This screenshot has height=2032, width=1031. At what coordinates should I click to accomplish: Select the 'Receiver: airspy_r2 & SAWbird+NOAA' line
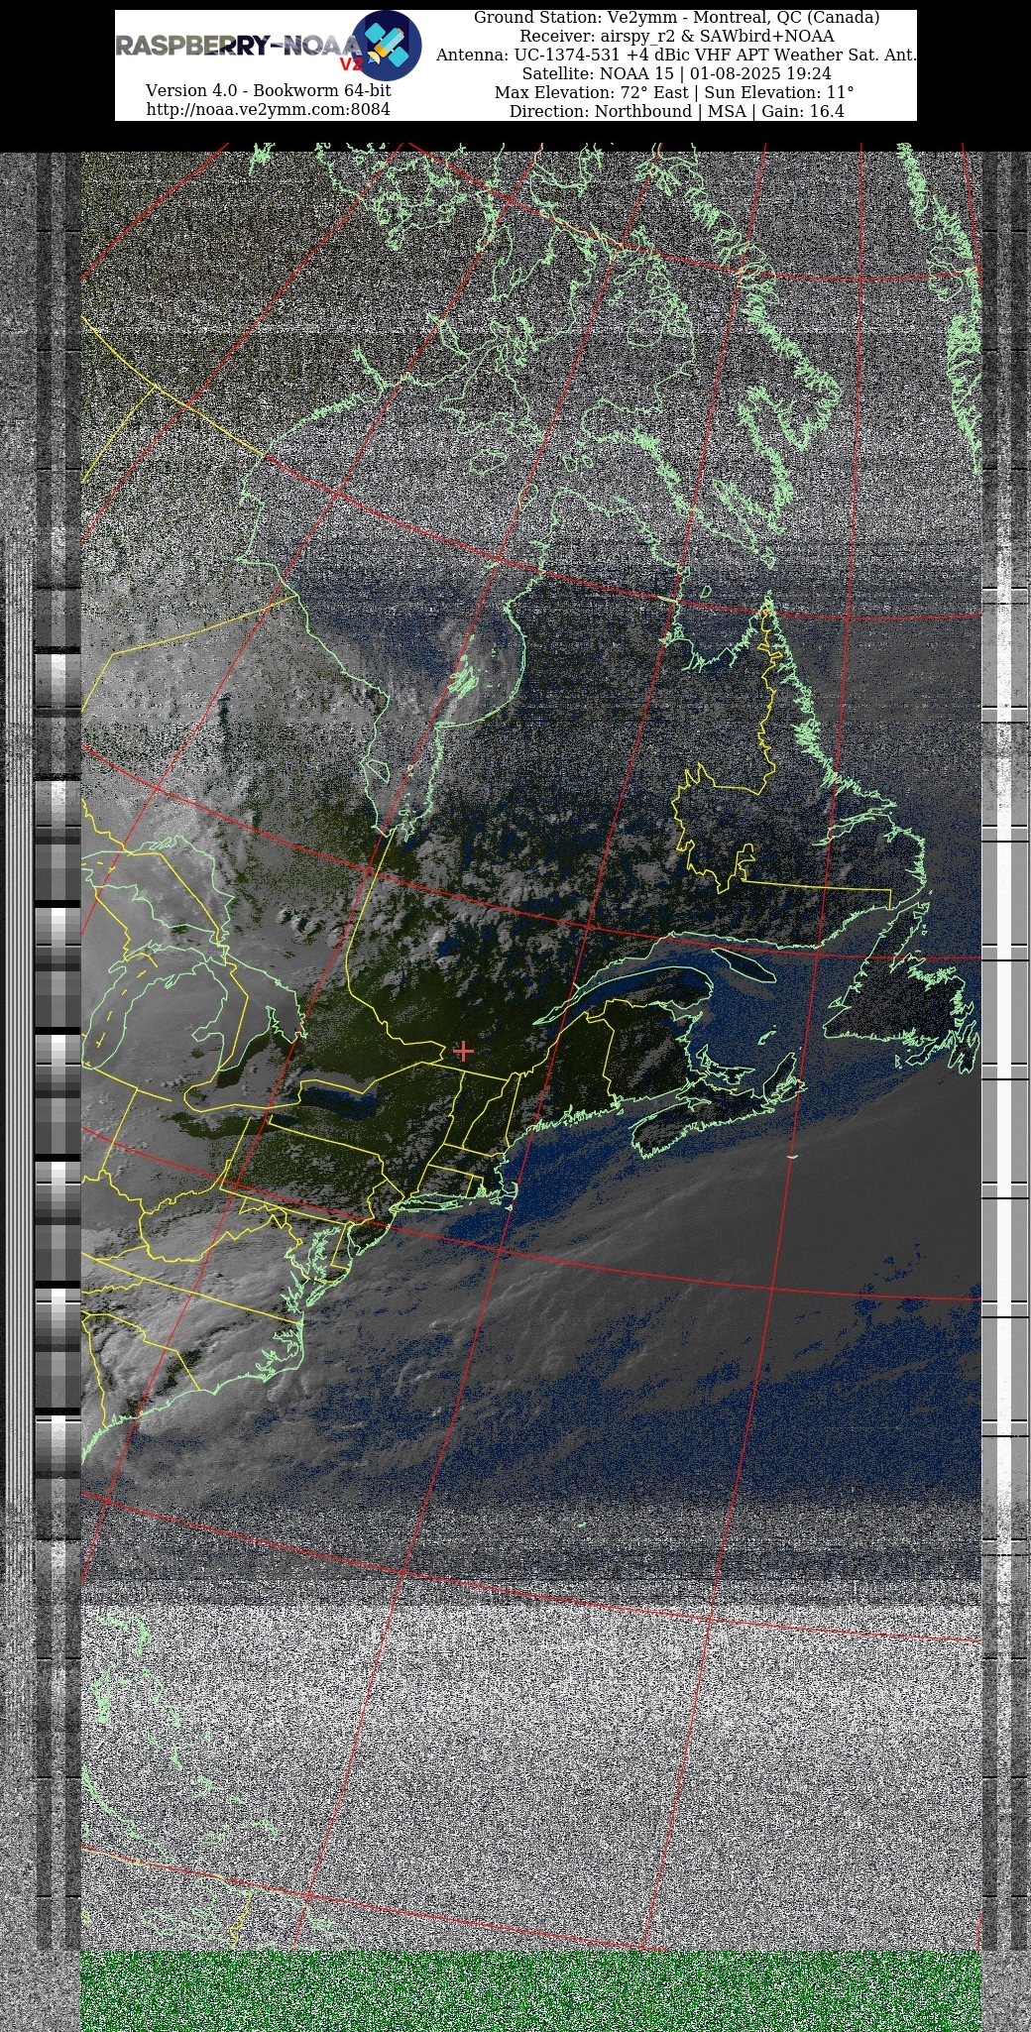click(676, 37)
